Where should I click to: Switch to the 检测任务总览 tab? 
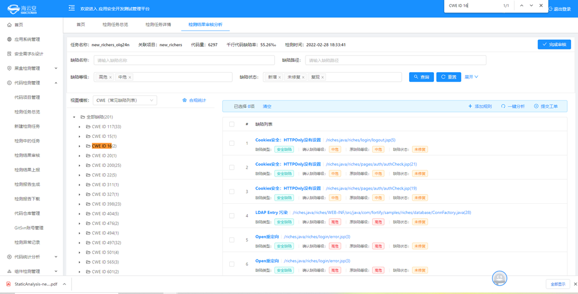click(x=115, y=24)
